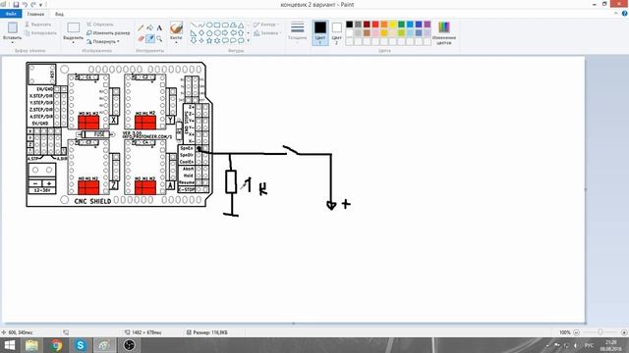Choose the curve shape

pos(200,25)
